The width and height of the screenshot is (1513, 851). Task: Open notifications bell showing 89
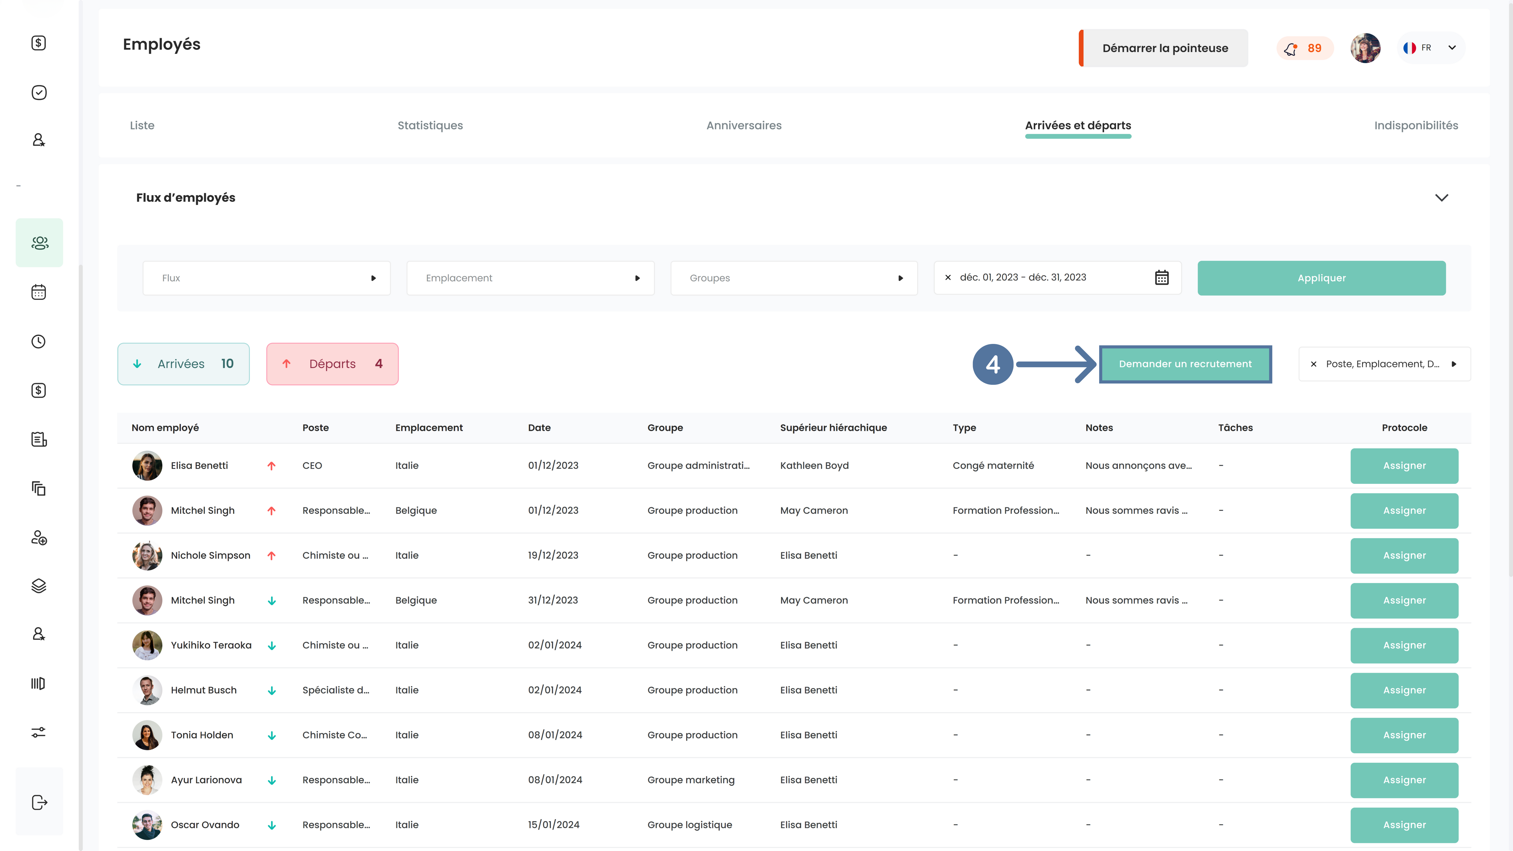pos(1304,48)
